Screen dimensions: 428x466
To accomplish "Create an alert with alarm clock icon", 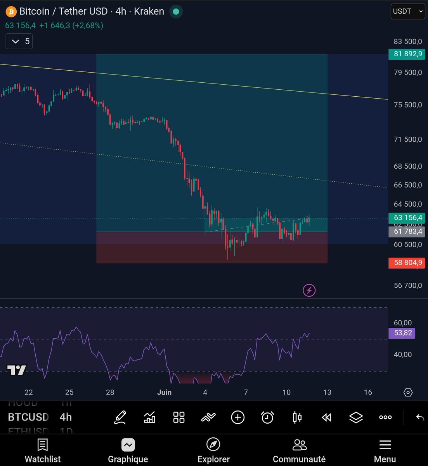I will click(x=267, y=417).
